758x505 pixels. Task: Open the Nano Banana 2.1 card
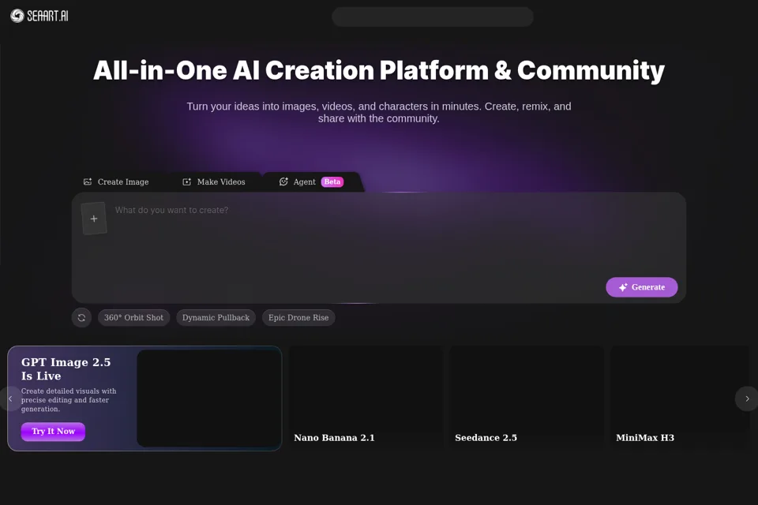pos(366,398)
